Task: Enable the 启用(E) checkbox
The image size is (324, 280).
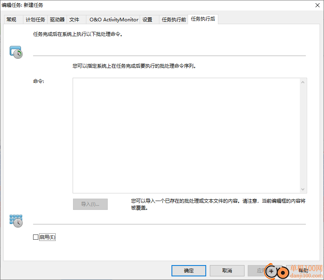Action: tap(36, 237)
